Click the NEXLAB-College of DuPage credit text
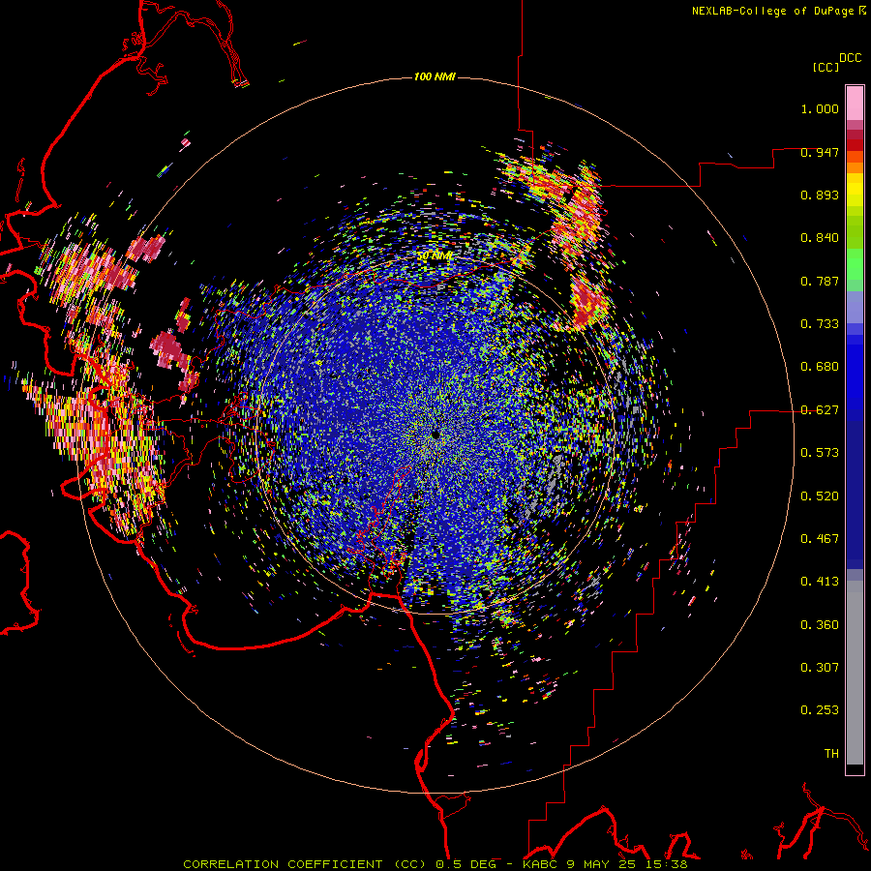This screenshot has height=871, width=871. click(773, 11)
